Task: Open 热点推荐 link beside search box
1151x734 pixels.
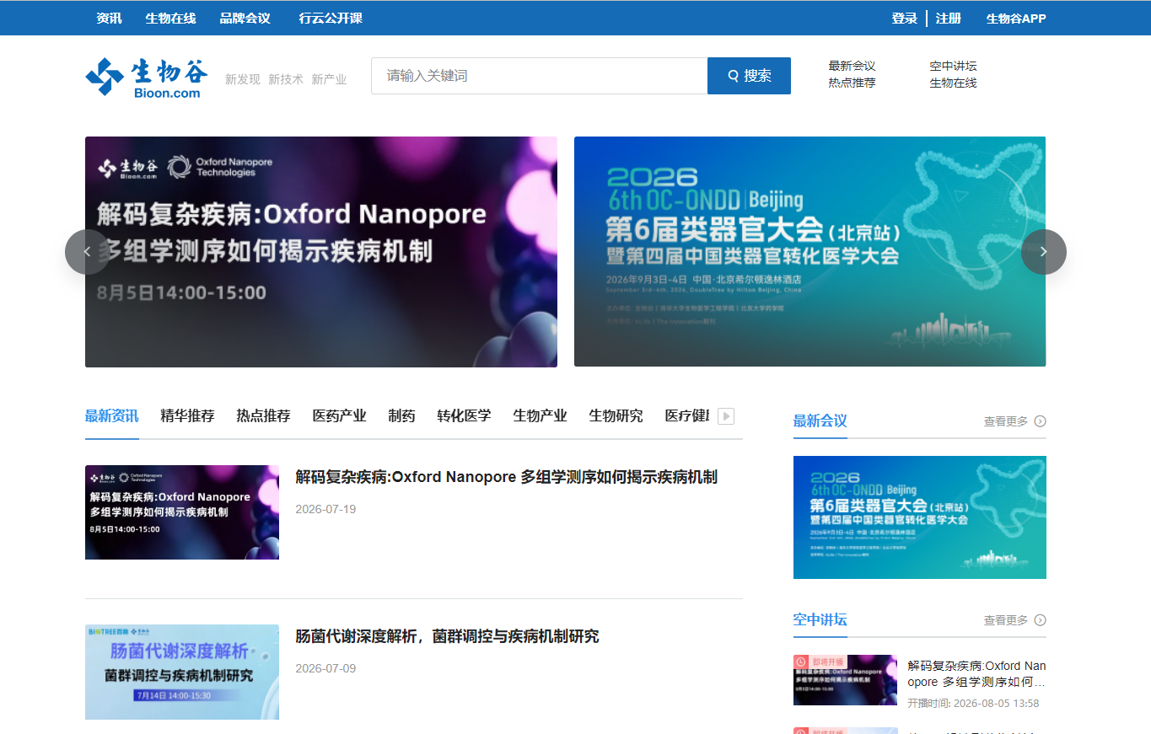Action: tap(852, 83)
